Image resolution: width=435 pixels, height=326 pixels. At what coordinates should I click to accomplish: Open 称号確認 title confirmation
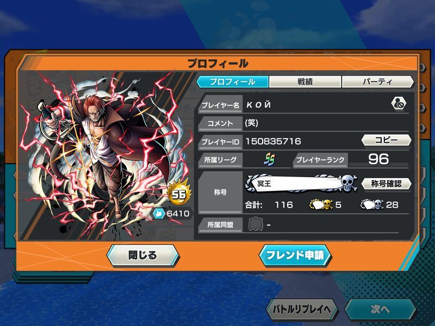click(386, 184)
